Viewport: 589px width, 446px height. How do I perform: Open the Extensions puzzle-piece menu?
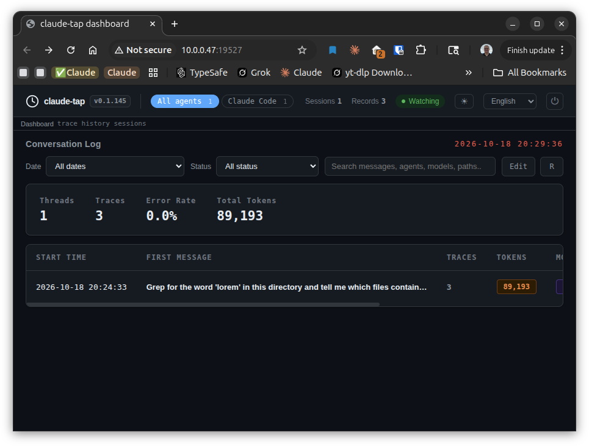pos(421,50)
